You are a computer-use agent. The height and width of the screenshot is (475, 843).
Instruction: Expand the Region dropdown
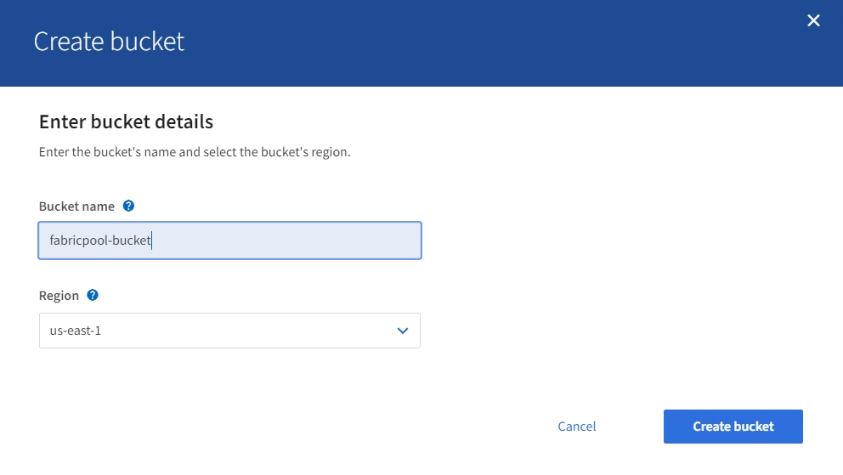(x=229, y=331)
